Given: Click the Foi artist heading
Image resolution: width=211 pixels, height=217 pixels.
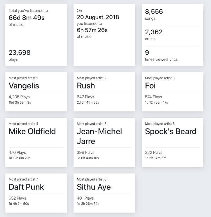Looking at the screenshot, I should tap(150, 86).
